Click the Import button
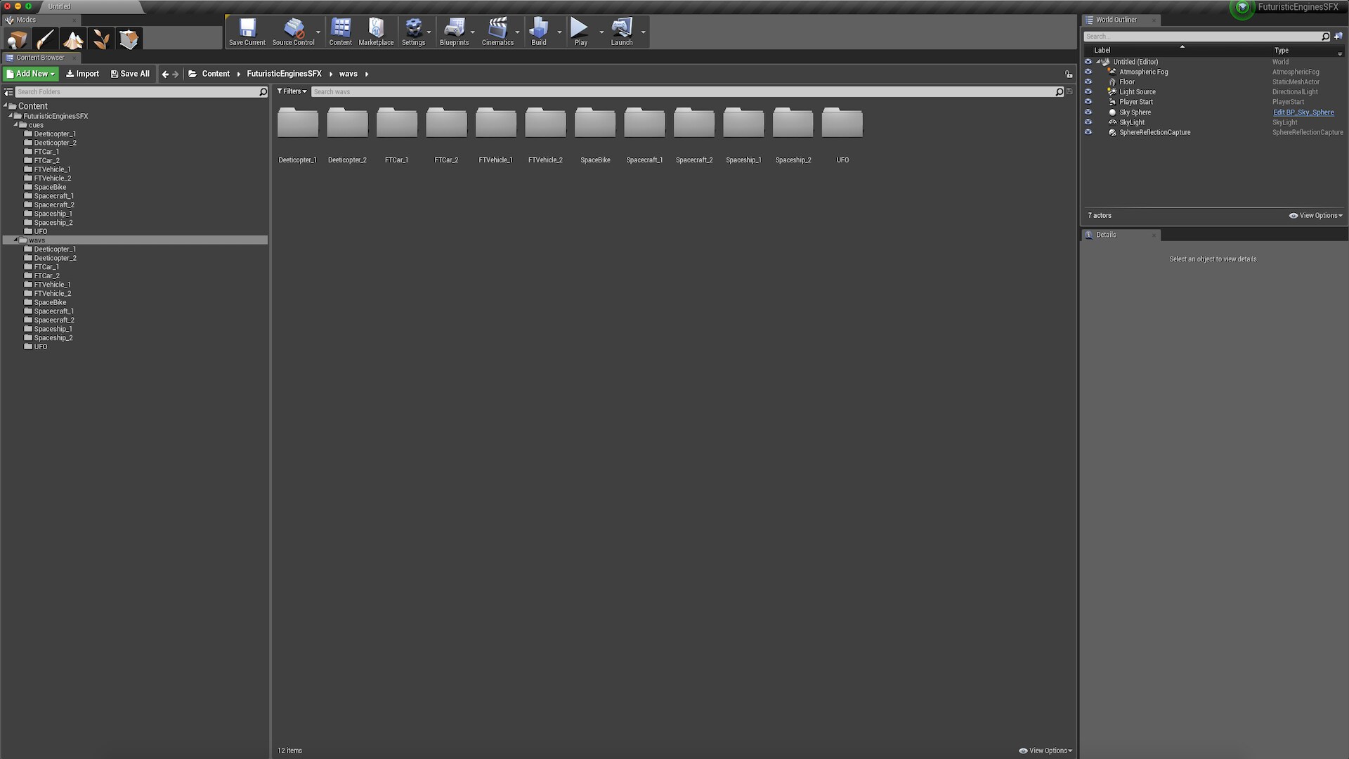This screenshot has height=759, width=1349. 82,74
